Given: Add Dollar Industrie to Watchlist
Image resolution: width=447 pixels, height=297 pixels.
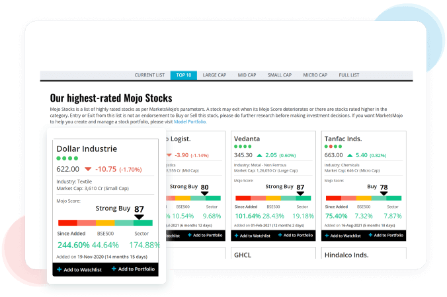Looking at the screenshot, I should [x=79, y=269].
